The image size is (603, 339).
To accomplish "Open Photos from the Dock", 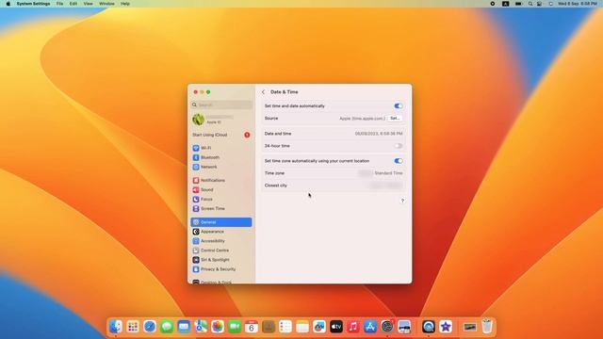I will (x=218, y=327).
